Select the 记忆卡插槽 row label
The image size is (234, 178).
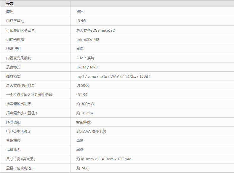point(15,39)
